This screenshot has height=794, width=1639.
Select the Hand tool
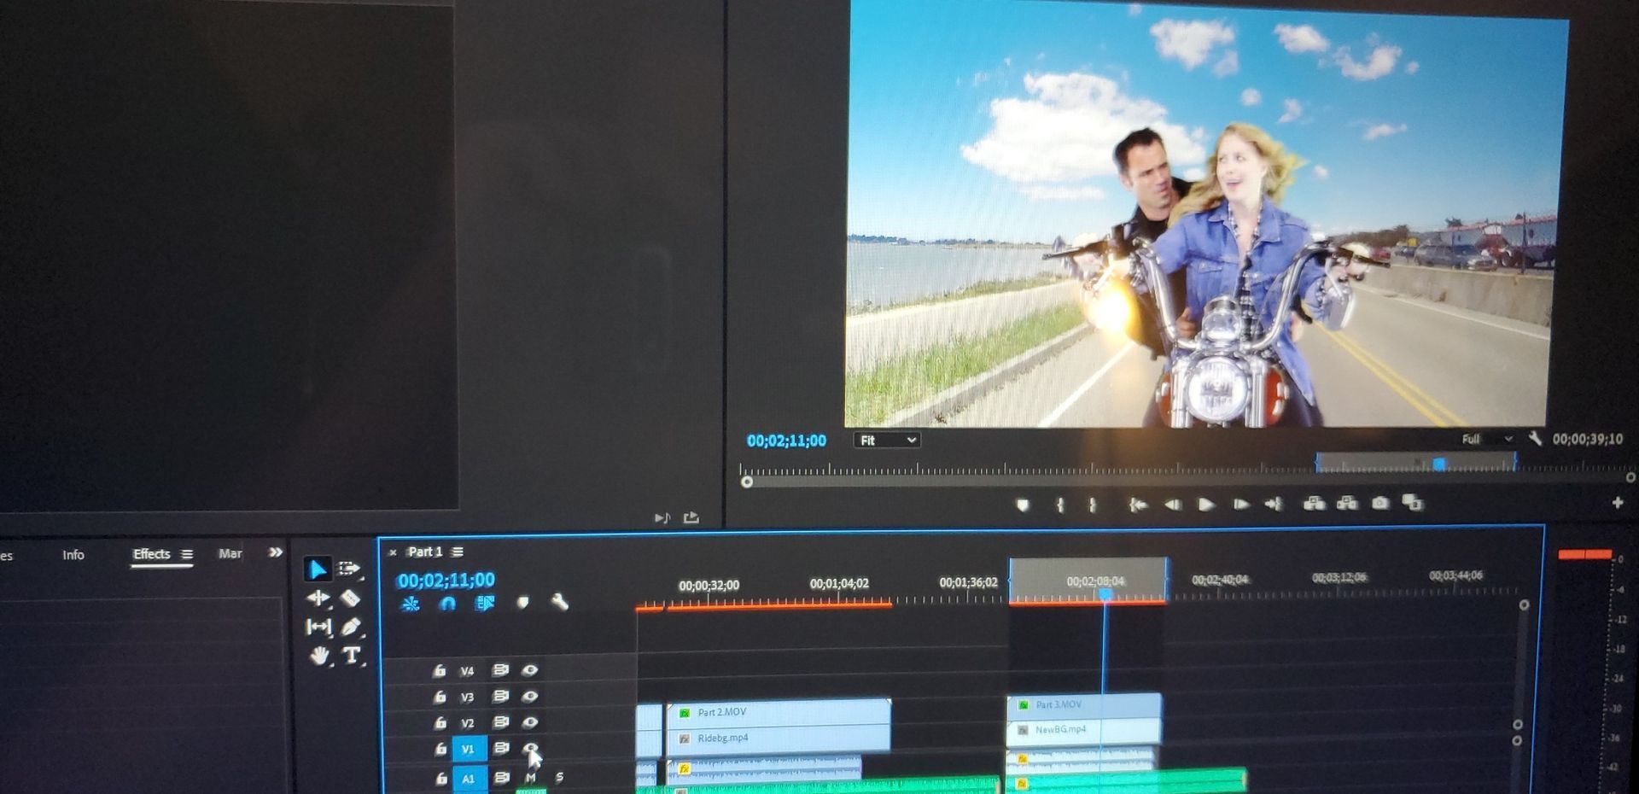(319, 657)
